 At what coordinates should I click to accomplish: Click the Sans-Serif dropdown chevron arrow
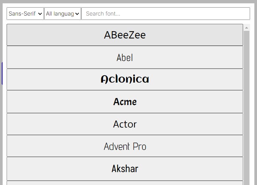click(x=40, y=14)
